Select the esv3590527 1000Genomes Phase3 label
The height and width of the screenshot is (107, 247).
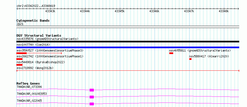coord(50,50)
